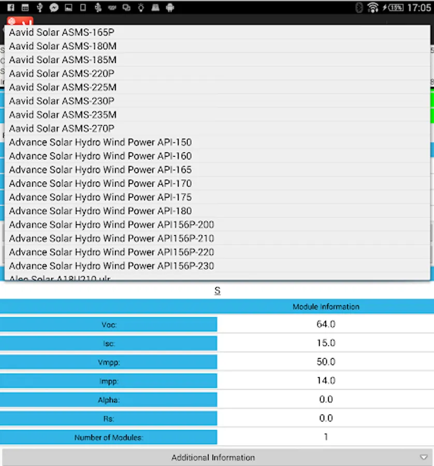Click the Alpha label
Image resolution: width=434 pixels, height=466 pixels.
tap(109, 400)
